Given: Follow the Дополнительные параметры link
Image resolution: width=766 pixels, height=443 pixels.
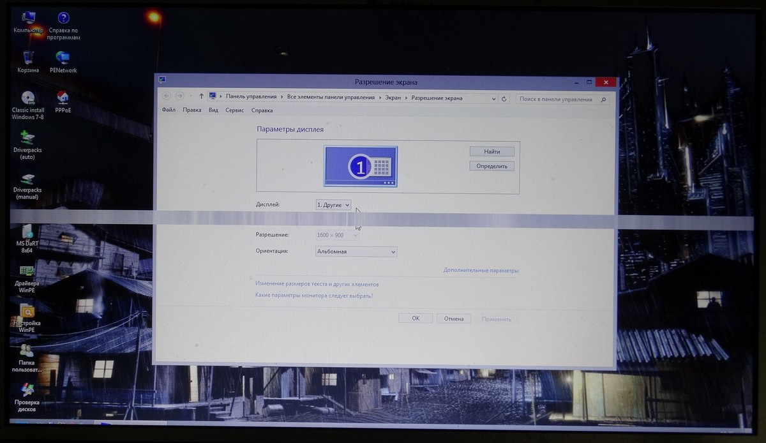Looking at the screenshot, I should 481,271.
